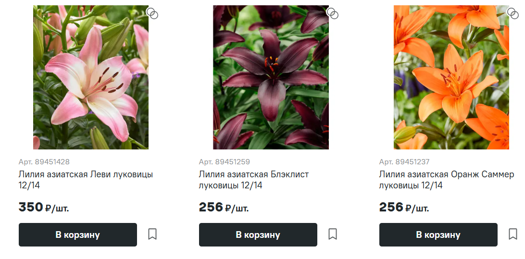
Task: Click compare icon on Блэклист lily photo
Action: point(333,13)
